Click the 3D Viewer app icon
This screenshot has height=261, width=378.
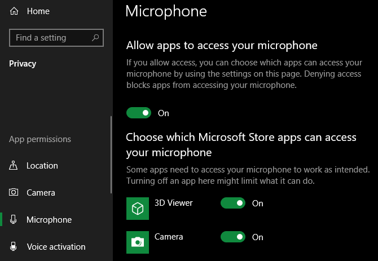click(x=137, y=208)
